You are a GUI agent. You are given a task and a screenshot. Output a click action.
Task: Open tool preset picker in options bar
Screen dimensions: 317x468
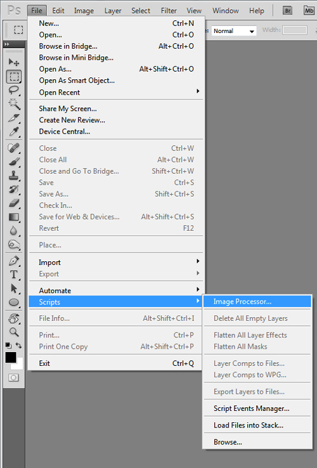point(18,30)
